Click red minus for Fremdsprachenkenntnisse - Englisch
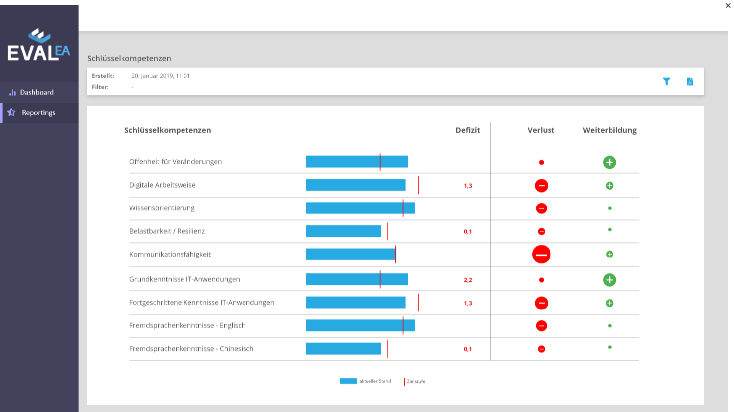Image resolution: width=734 pixels, height=412 pixels. click(541, 326)
